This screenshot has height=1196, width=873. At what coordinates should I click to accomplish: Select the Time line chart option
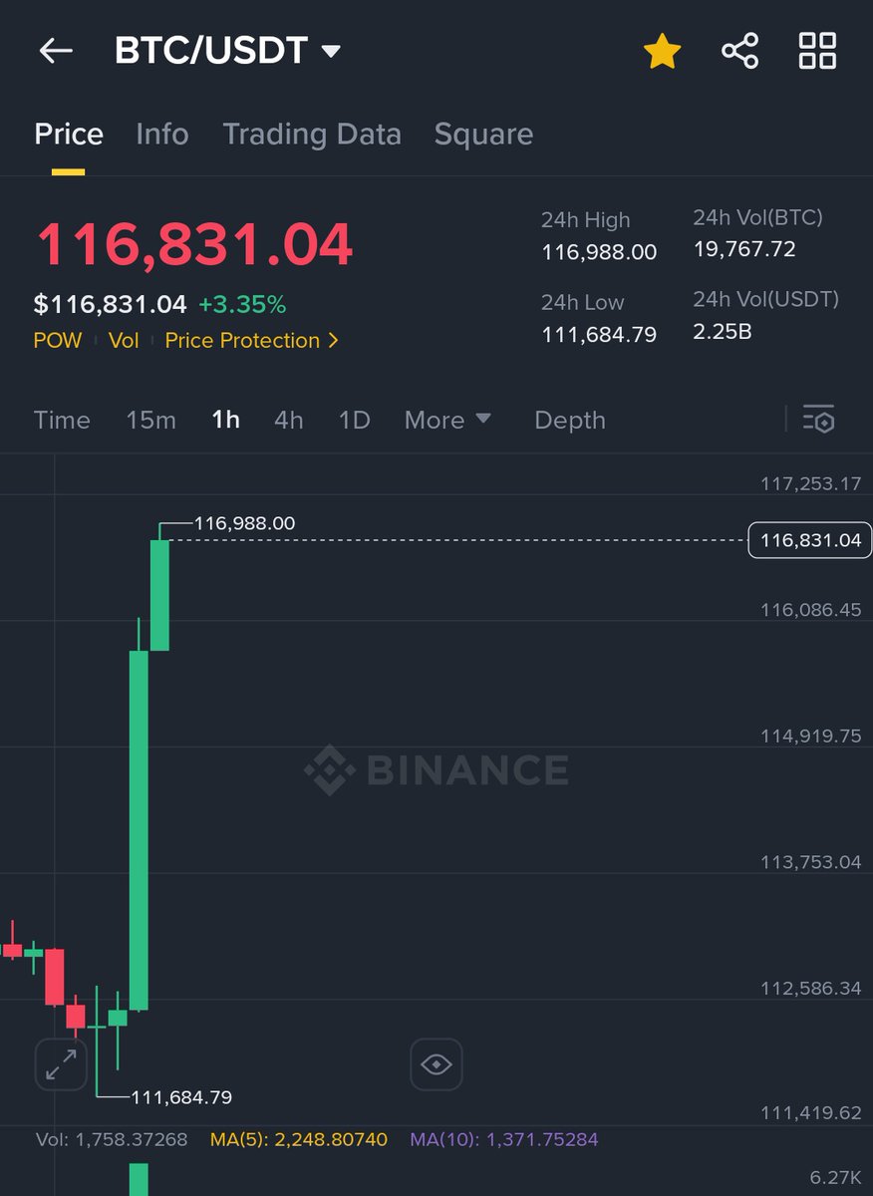[x=62, y=420]
